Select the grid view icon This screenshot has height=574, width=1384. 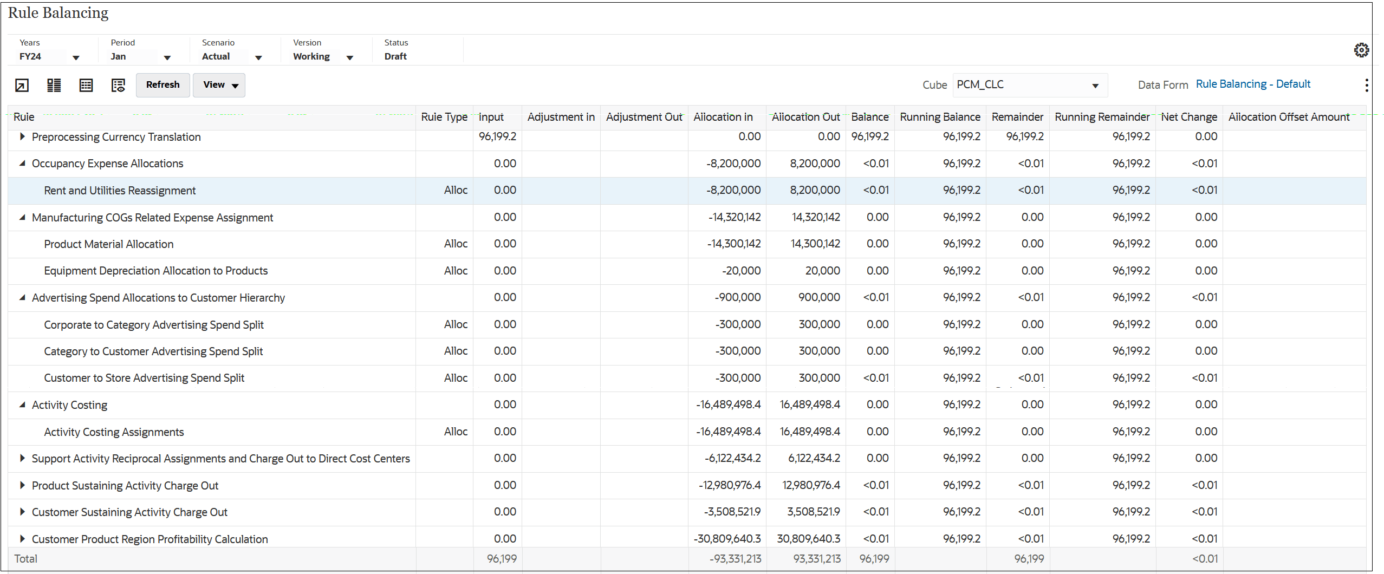tap(86, 85)
